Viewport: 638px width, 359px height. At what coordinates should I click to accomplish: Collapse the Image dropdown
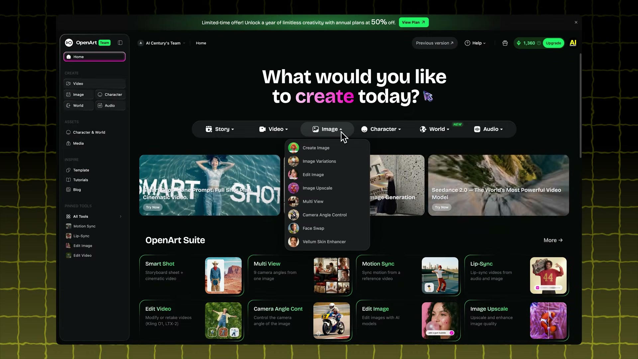pyautogui.click(x=327, y=129)
